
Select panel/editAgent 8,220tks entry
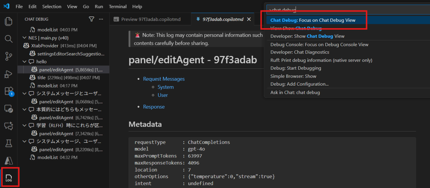tap(63, 149)
